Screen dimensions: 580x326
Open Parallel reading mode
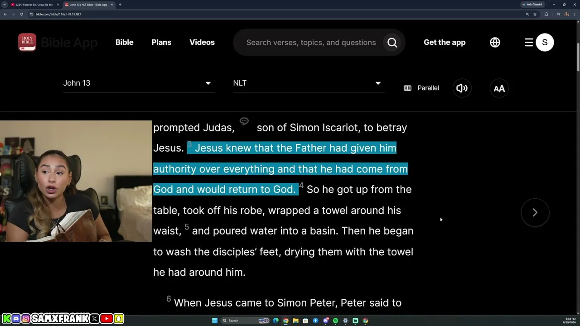(x=421, y=88)
